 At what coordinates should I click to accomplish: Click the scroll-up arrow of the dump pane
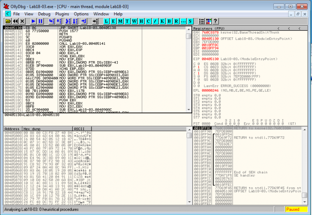tap(189, 129)
